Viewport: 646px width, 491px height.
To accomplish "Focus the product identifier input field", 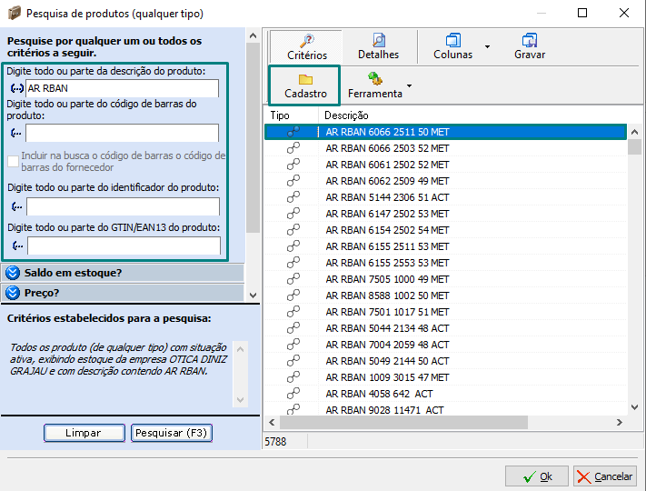I will pos(123,206).
